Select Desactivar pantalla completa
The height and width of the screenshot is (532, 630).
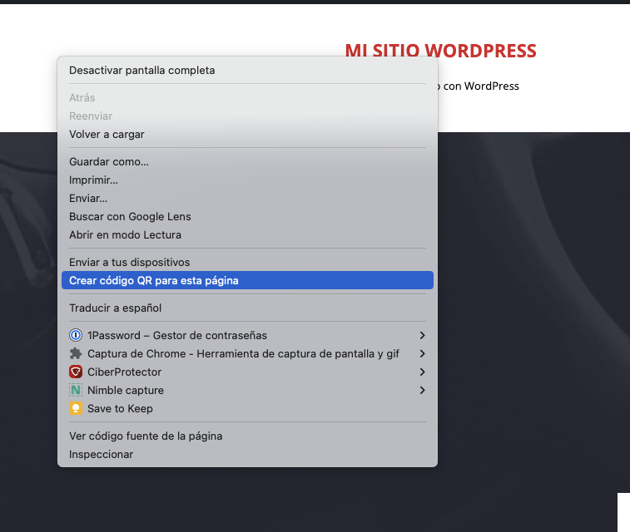pyautogui.click(x=247, y=70)
